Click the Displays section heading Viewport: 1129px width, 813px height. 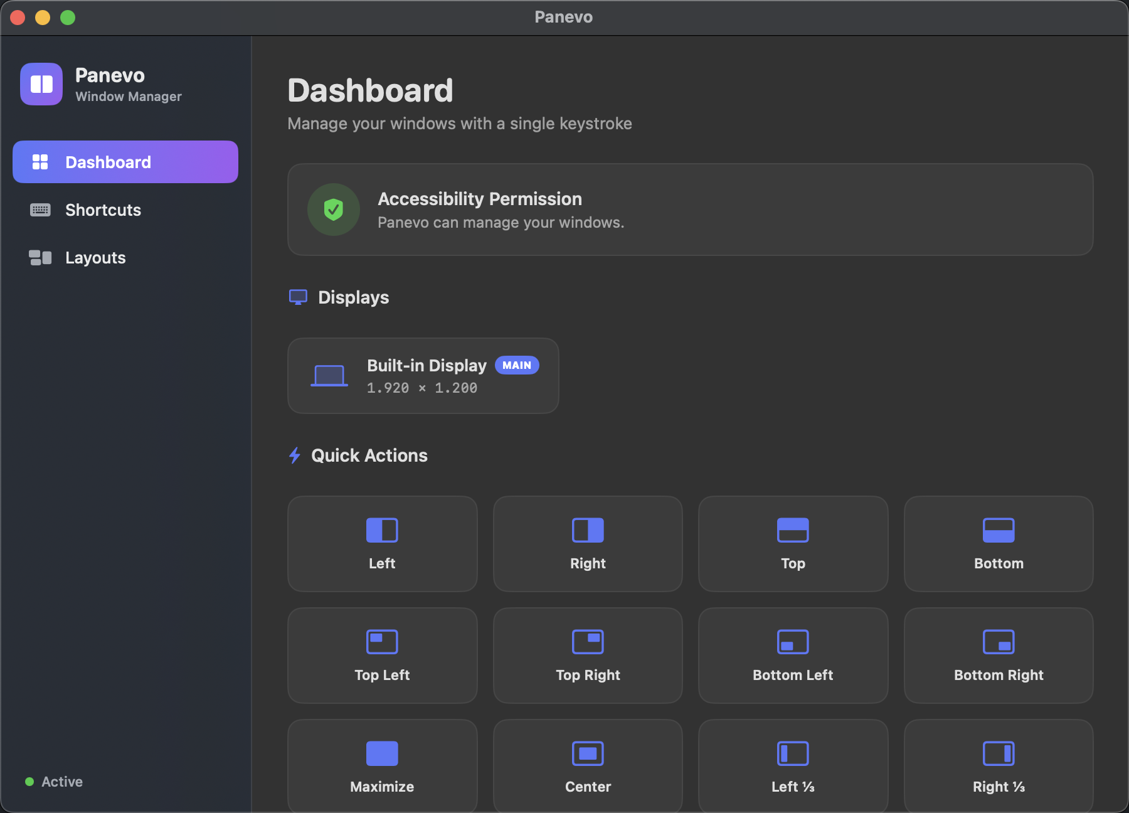[354, 297]
